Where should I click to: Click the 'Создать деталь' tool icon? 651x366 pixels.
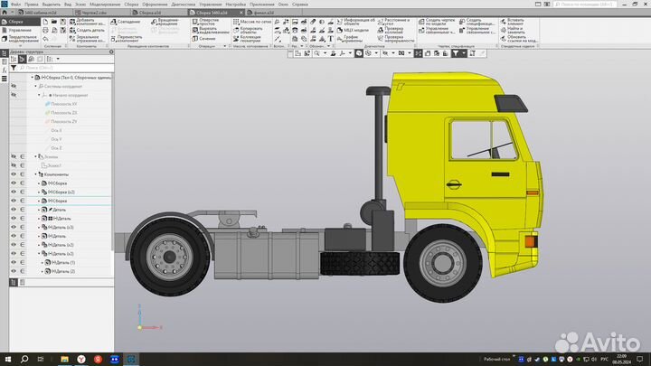[72, 30]
